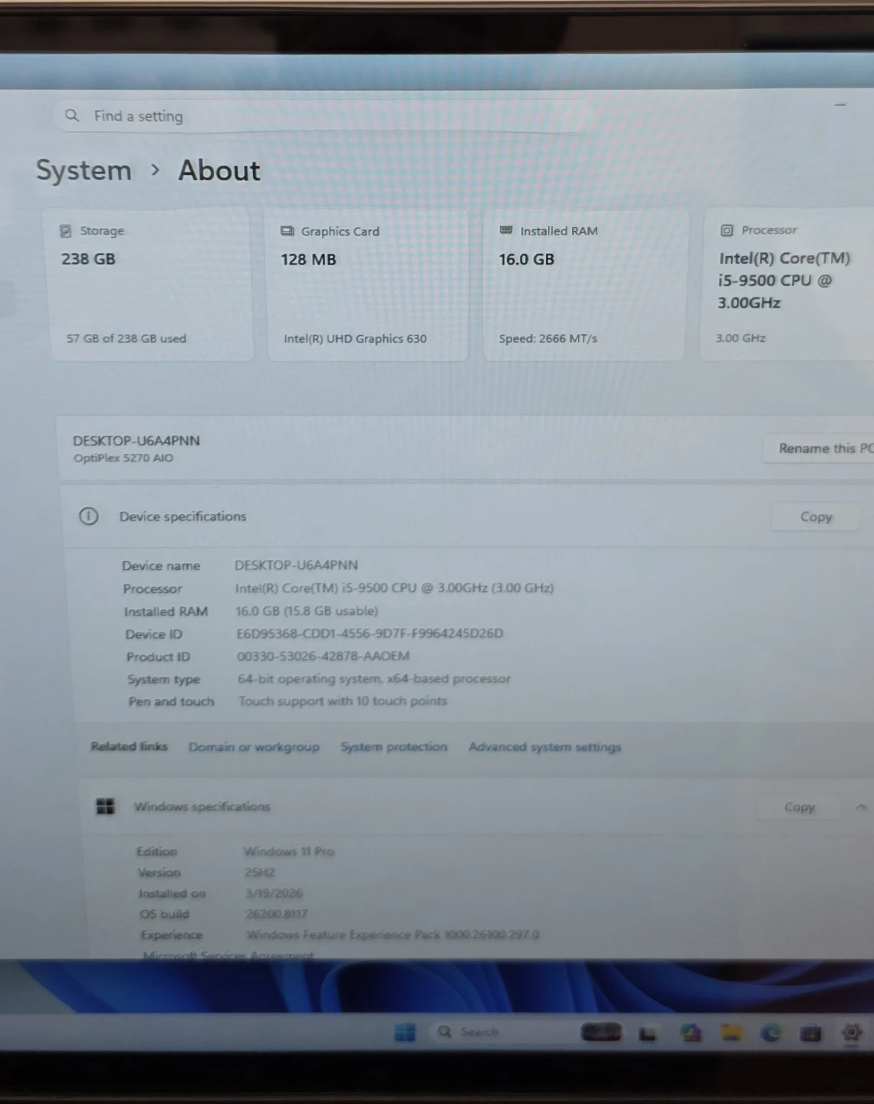The width and height of the screenshot is (874, 1104).
Task: Click the Processor chip icon
Action: 726,230
